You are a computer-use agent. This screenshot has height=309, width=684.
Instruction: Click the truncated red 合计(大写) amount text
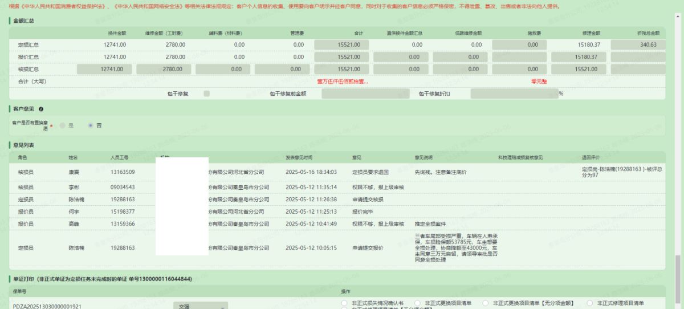coord(343,82)
